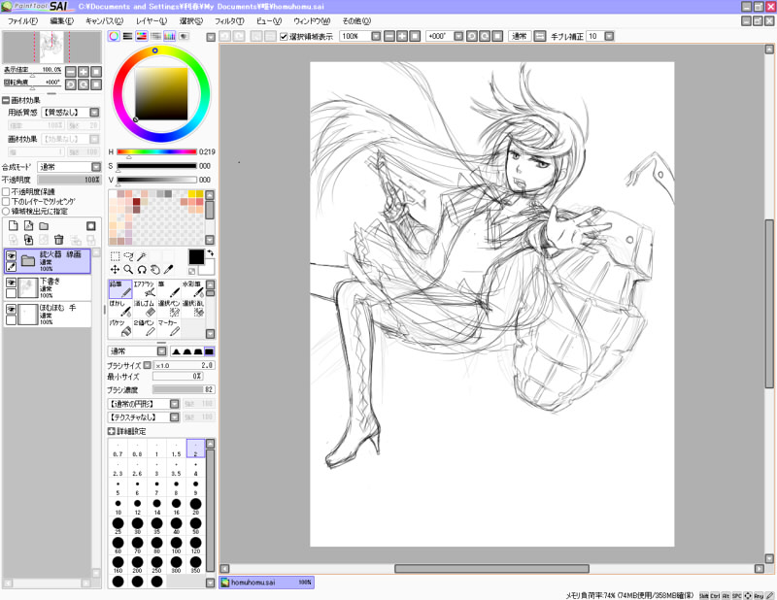Pick the zoom magnifier tool
777x600 pixels.
[x=128, y=270]
